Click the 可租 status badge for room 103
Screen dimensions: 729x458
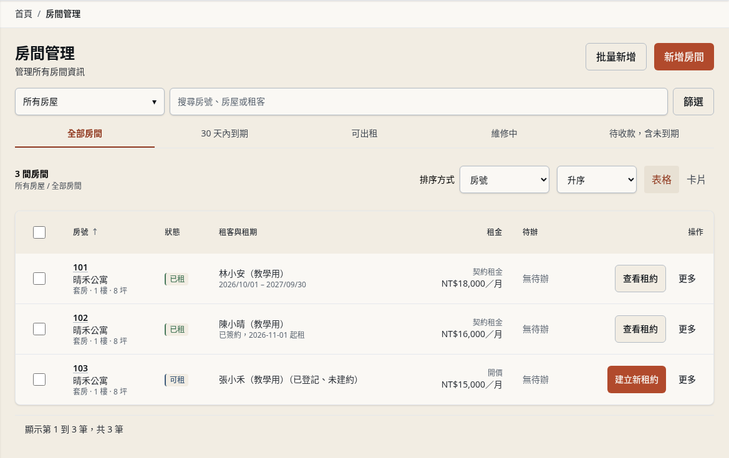pyautogui.click(x=176, y=379)
